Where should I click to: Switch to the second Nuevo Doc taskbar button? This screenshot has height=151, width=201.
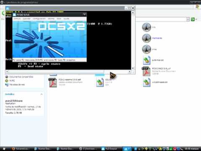click(x=66, y=149)
